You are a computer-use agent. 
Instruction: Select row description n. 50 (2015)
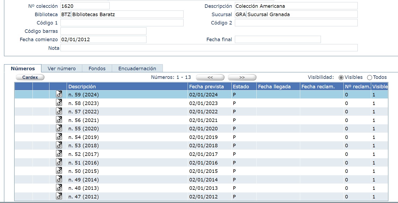(84, 171)
